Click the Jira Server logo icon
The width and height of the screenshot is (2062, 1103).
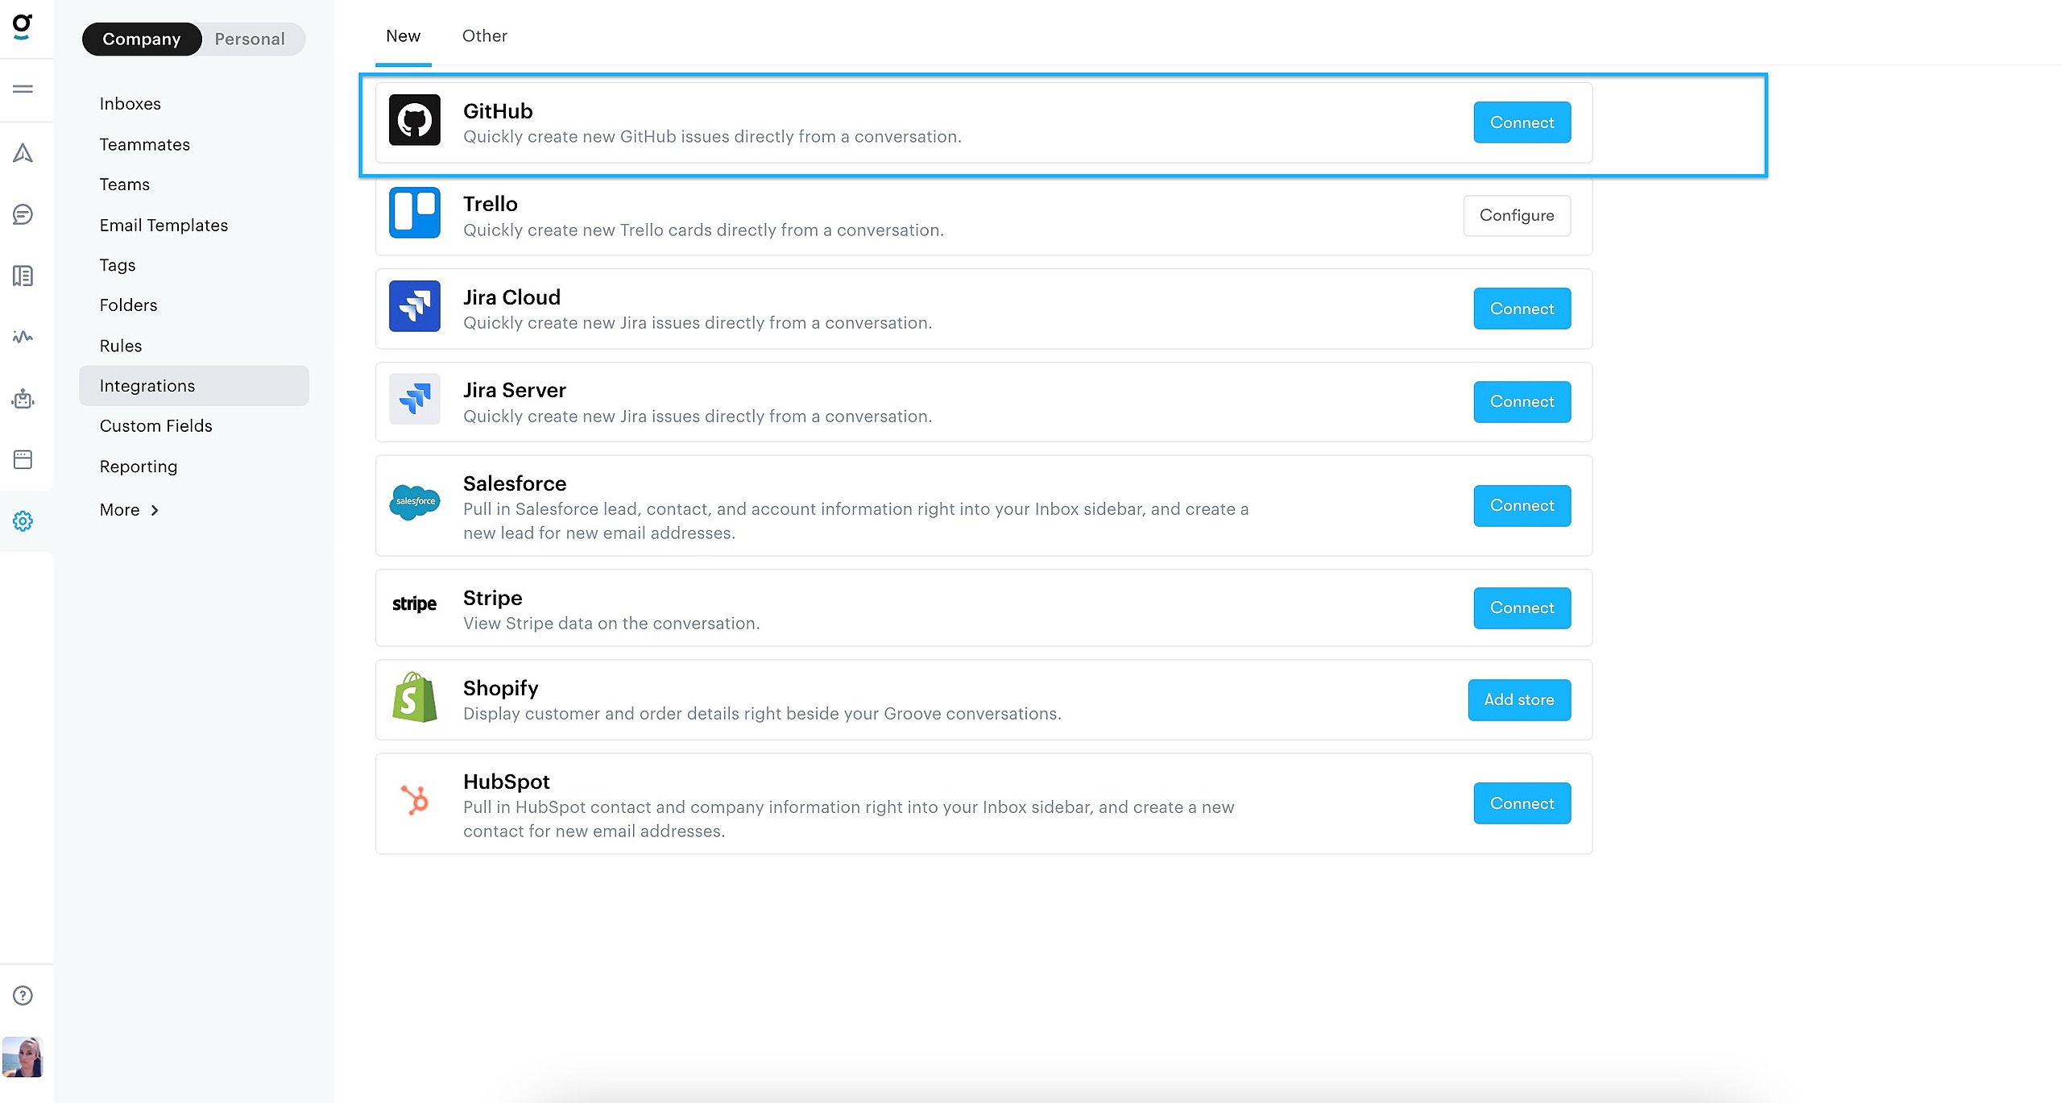point(415,399)
